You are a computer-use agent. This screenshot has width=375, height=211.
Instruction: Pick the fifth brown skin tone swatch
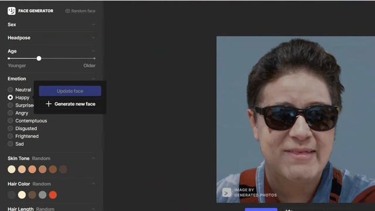point(53,169)
